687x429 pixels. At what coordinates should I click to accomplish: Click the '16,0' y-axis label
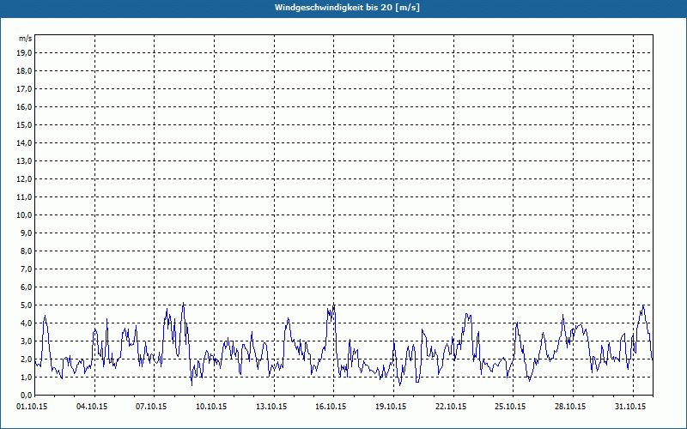(24, 106)
